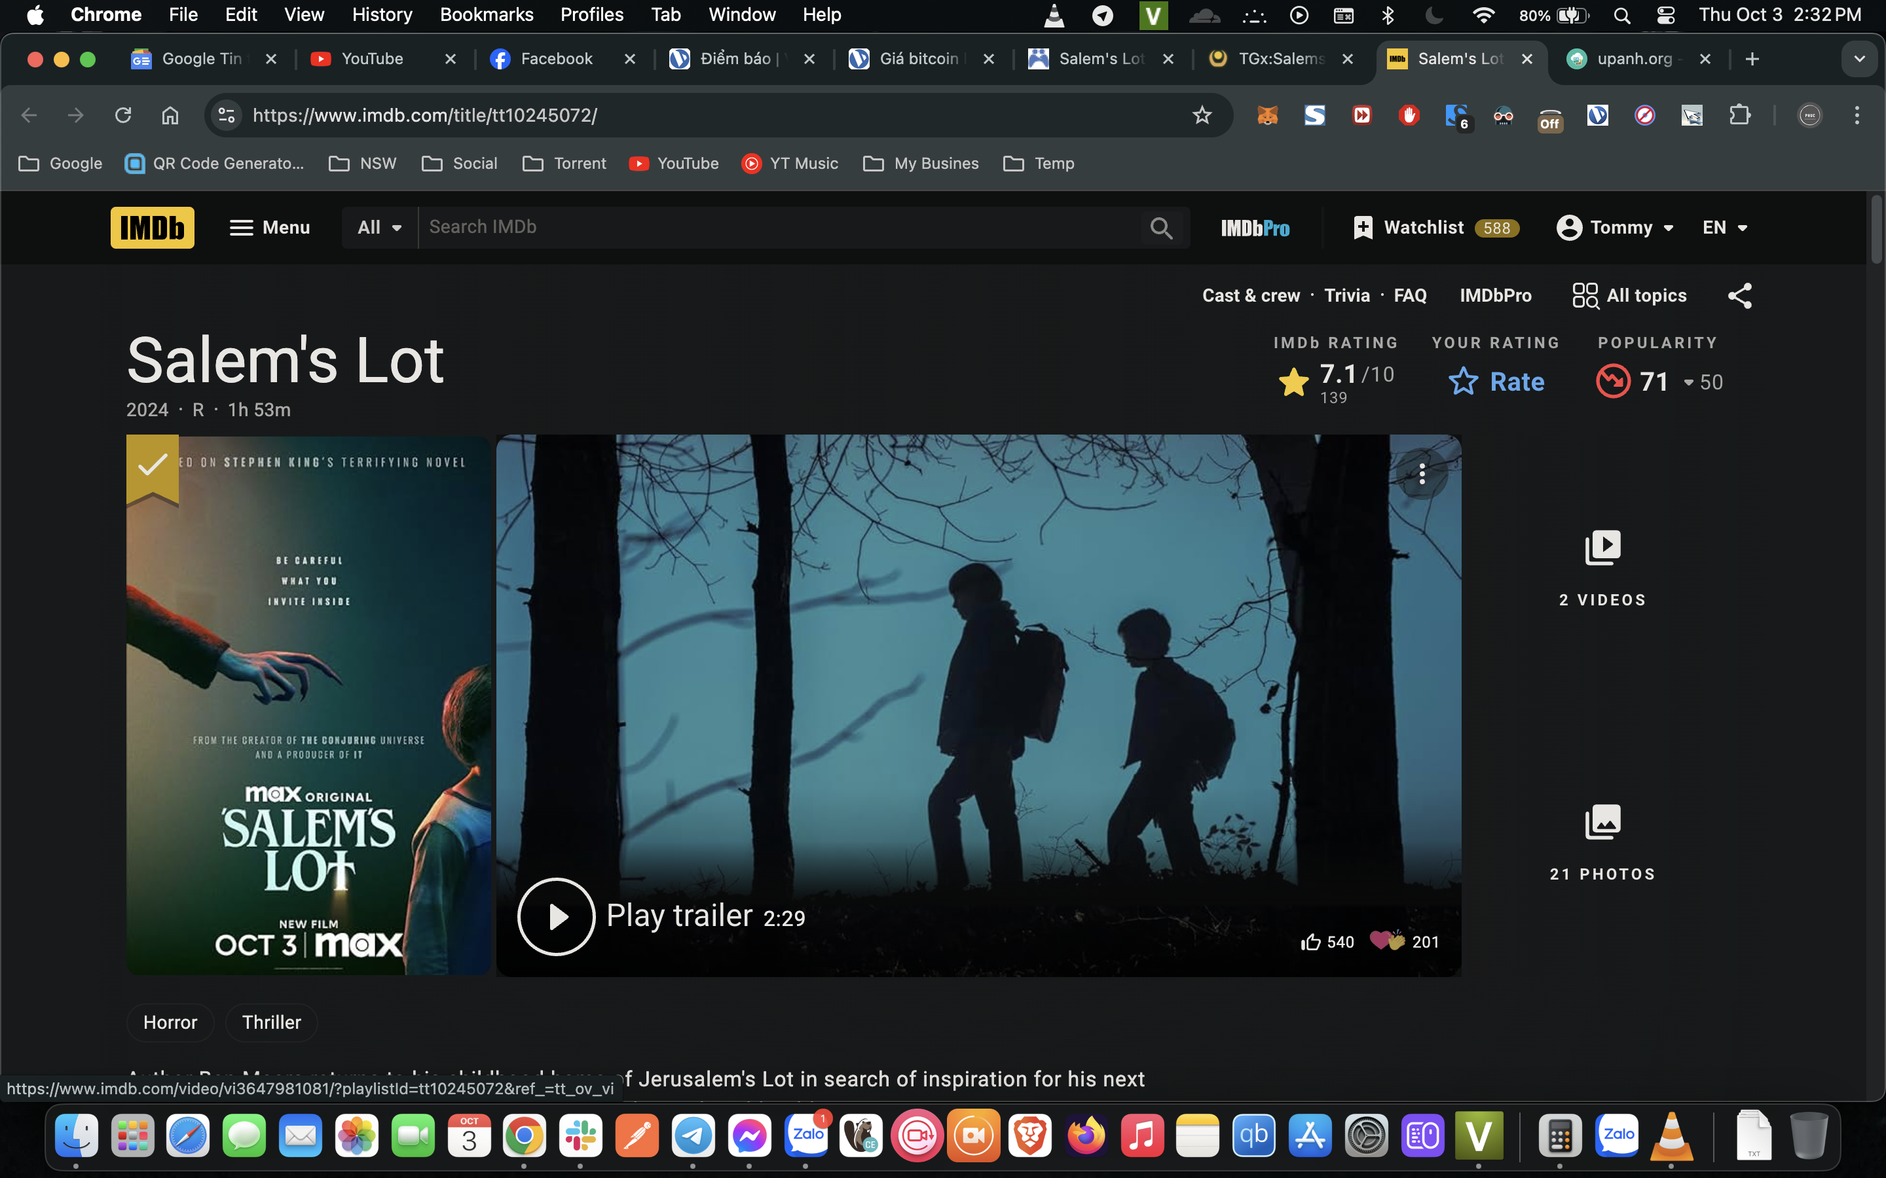The image size is (1886, 1178).
Task: Open the IMDbPro text link near FAQ
Action: 1496,296
